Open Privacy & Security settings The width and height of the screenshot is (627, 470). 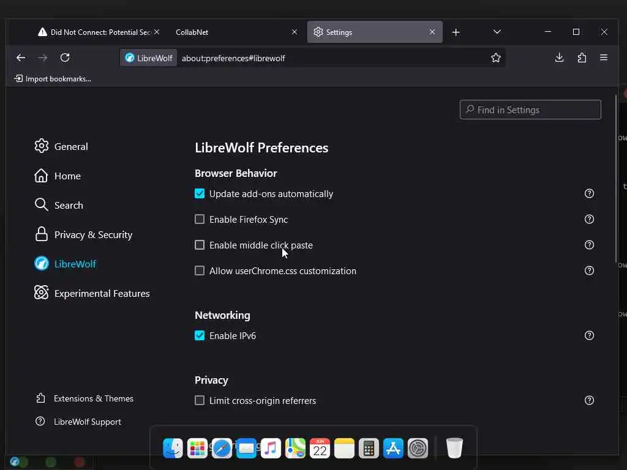tap(83, 234)
